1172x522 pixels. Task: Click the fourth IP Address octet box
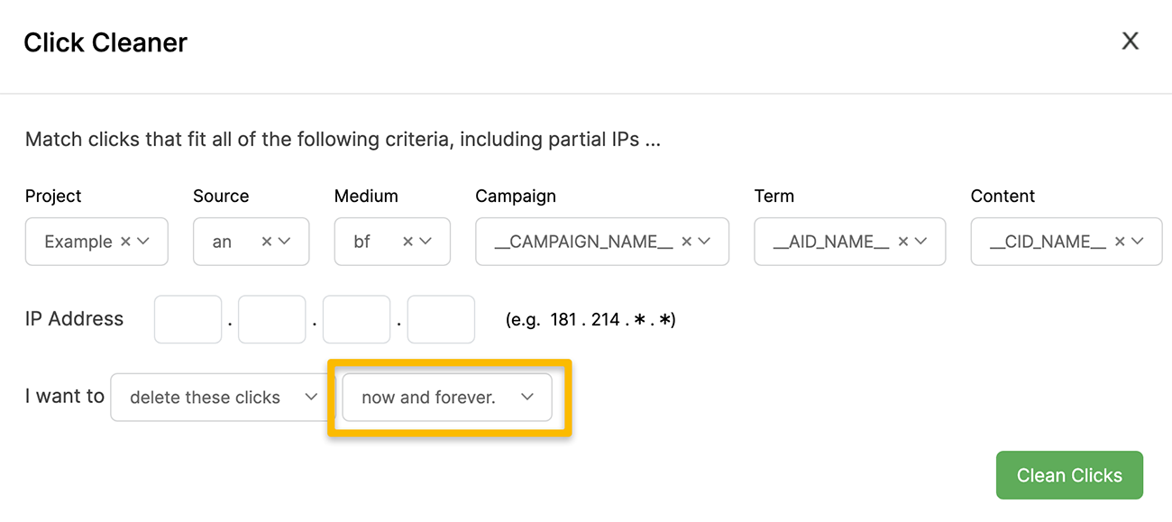coord(441,319)
